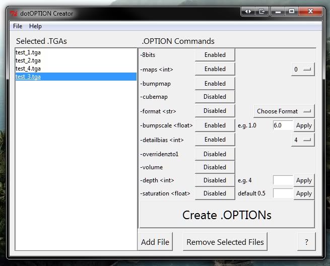Toggle the -8bits Enabled button

(215, 55)
